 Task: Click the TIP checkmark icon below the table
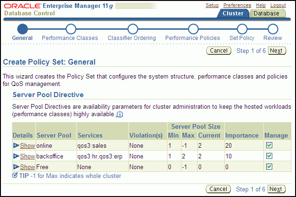[x=15, y=176]
